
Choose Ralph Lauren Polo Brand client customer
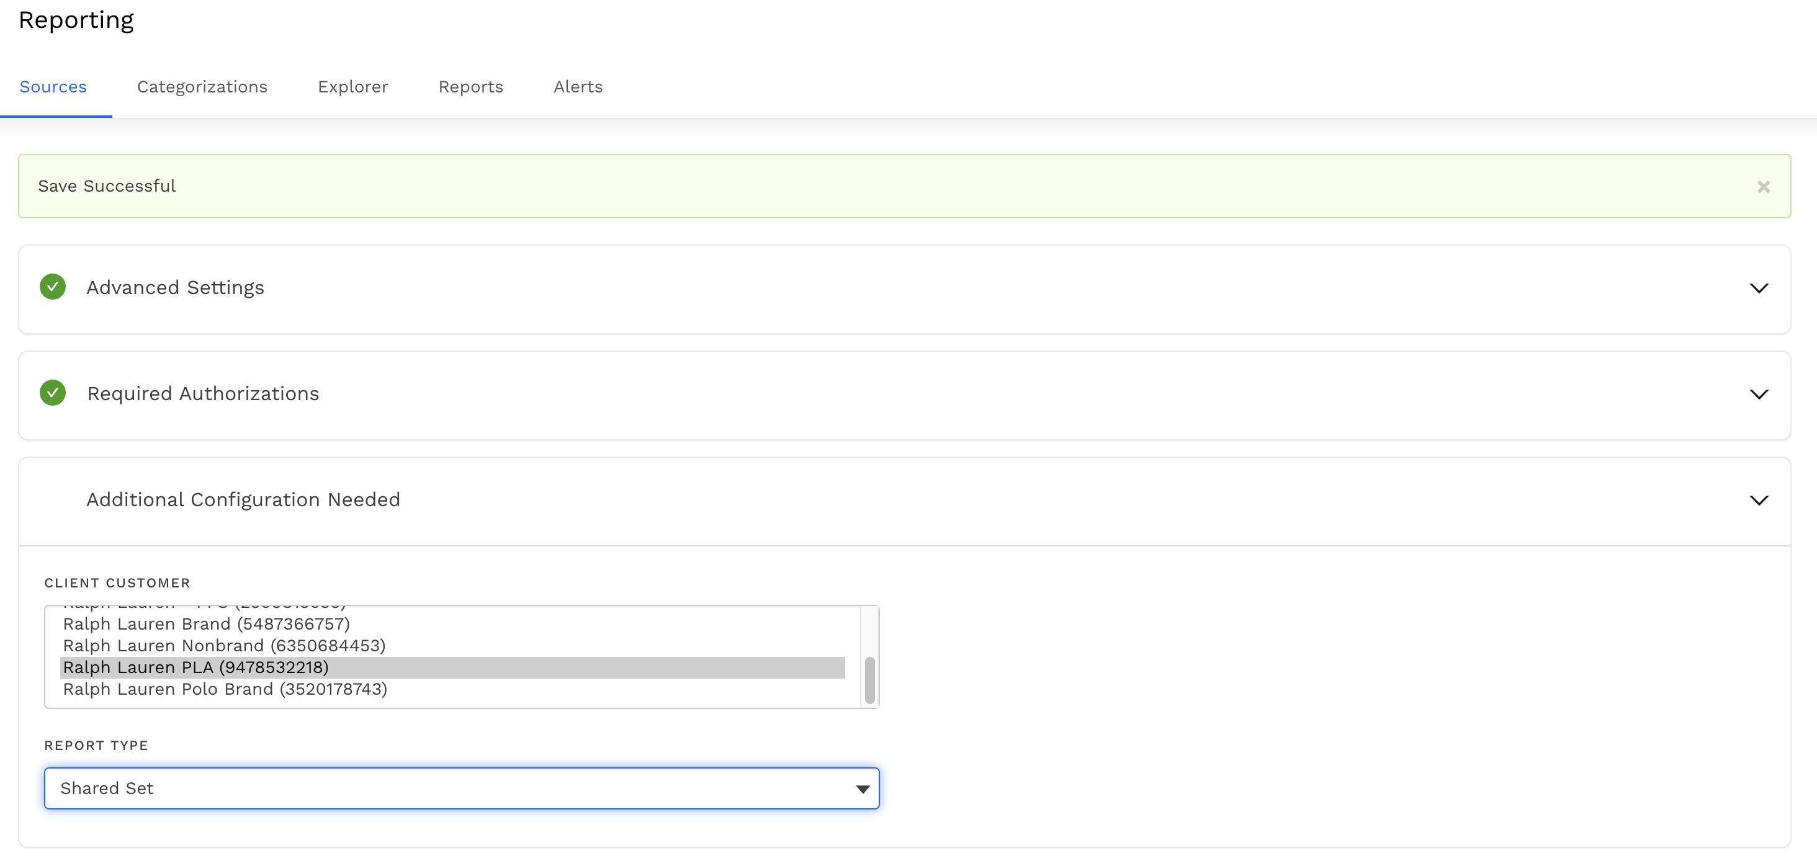224,689
